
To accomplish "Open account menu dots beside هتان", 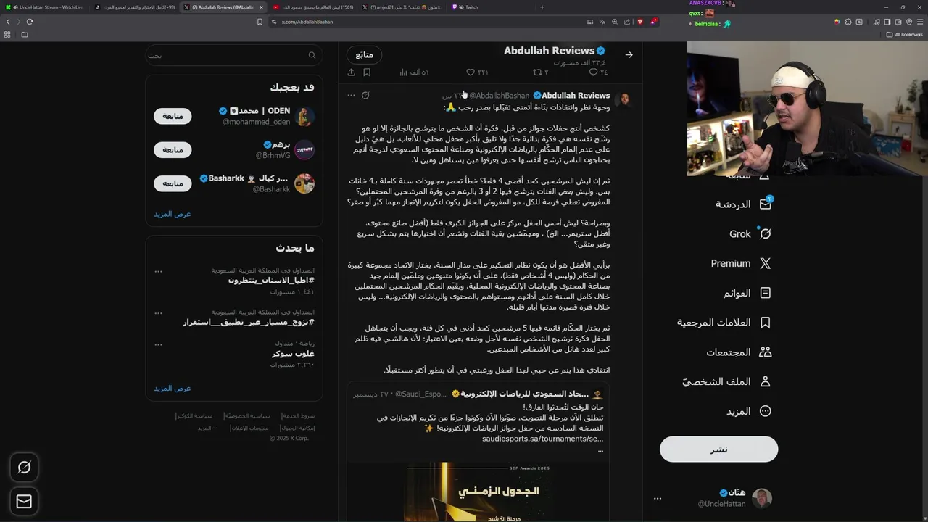I will (658, 498).
